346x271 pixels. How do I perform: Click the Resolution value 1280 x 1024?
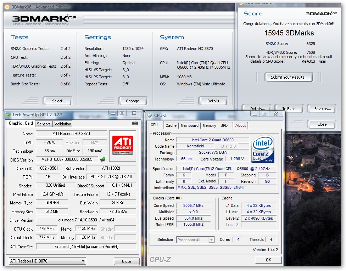click(x=133, y=49)
